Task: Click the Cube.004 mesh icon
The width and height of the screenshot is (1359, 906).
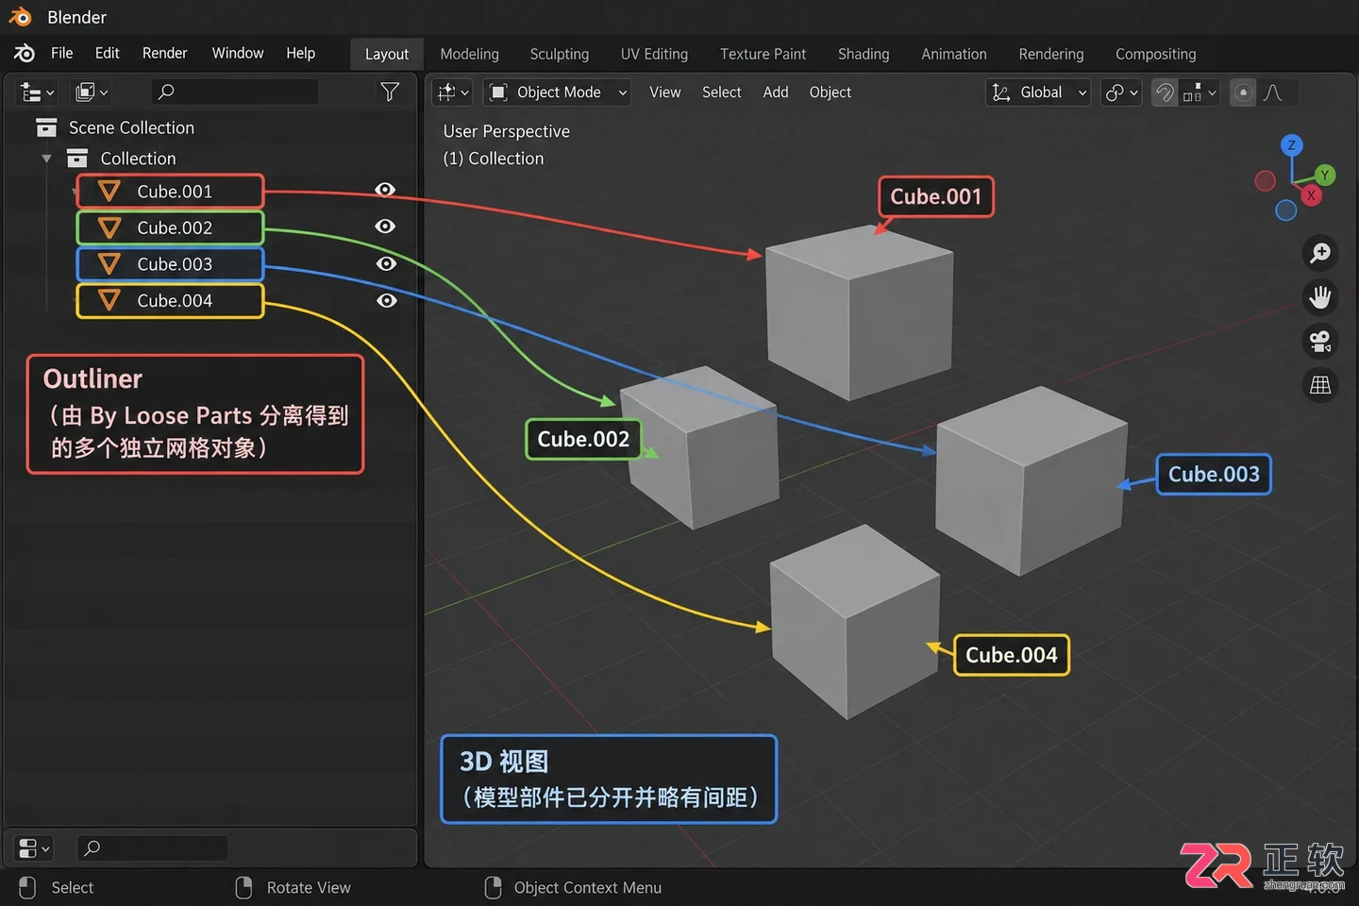Action: [109, 300]
